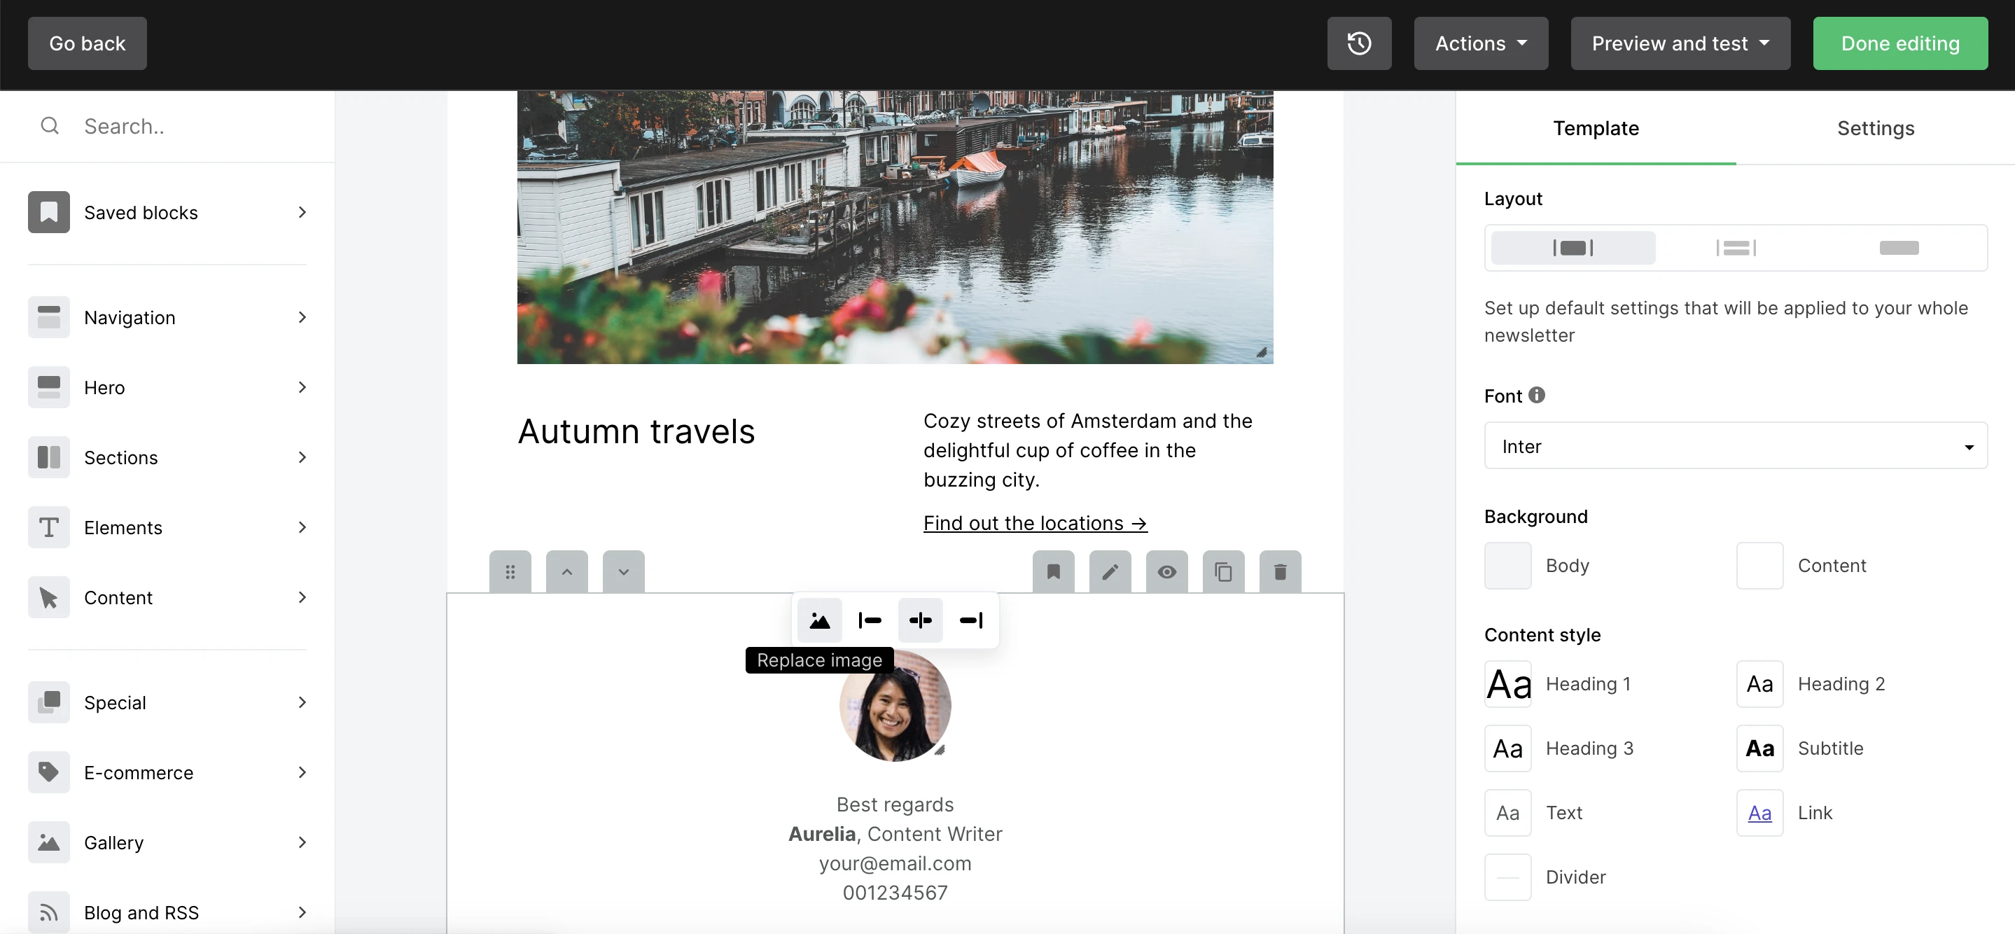This screenshot has height=934, width=2015.
Task: Open Find out the locations link
Action: coord(1034,523)
